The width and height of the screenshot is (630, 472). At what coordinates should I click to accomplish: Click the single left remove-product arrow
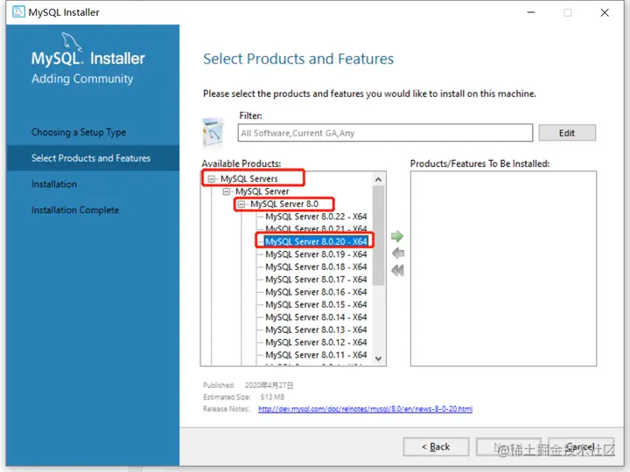(398, 253)
